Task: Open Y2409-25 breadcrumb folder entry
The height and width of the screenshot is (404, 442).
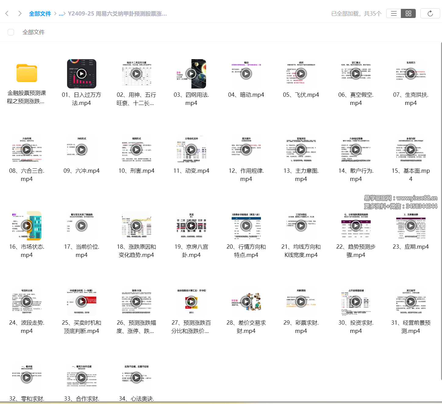Action: pyautogui.click(x=117, y=13)
